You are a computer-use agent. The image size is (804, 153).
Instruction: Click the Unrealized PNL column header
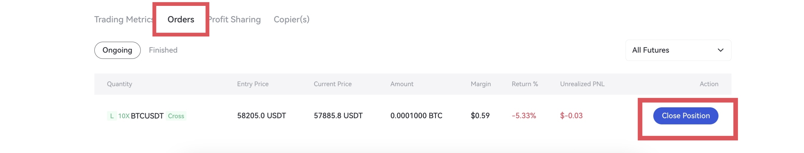[x=582, y=84]
